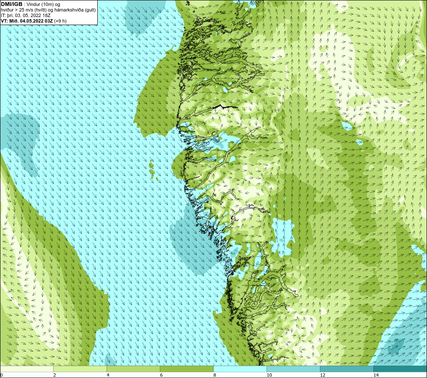The width and height of the screenshot is (427, 378).
Task: Click the scale label "8"
Action: point(215,375)
